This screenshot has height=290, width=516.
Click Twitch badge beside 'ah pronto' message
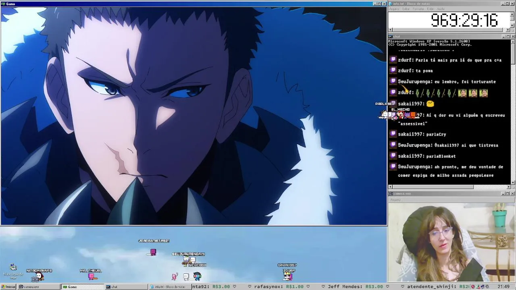pos(393,166)
